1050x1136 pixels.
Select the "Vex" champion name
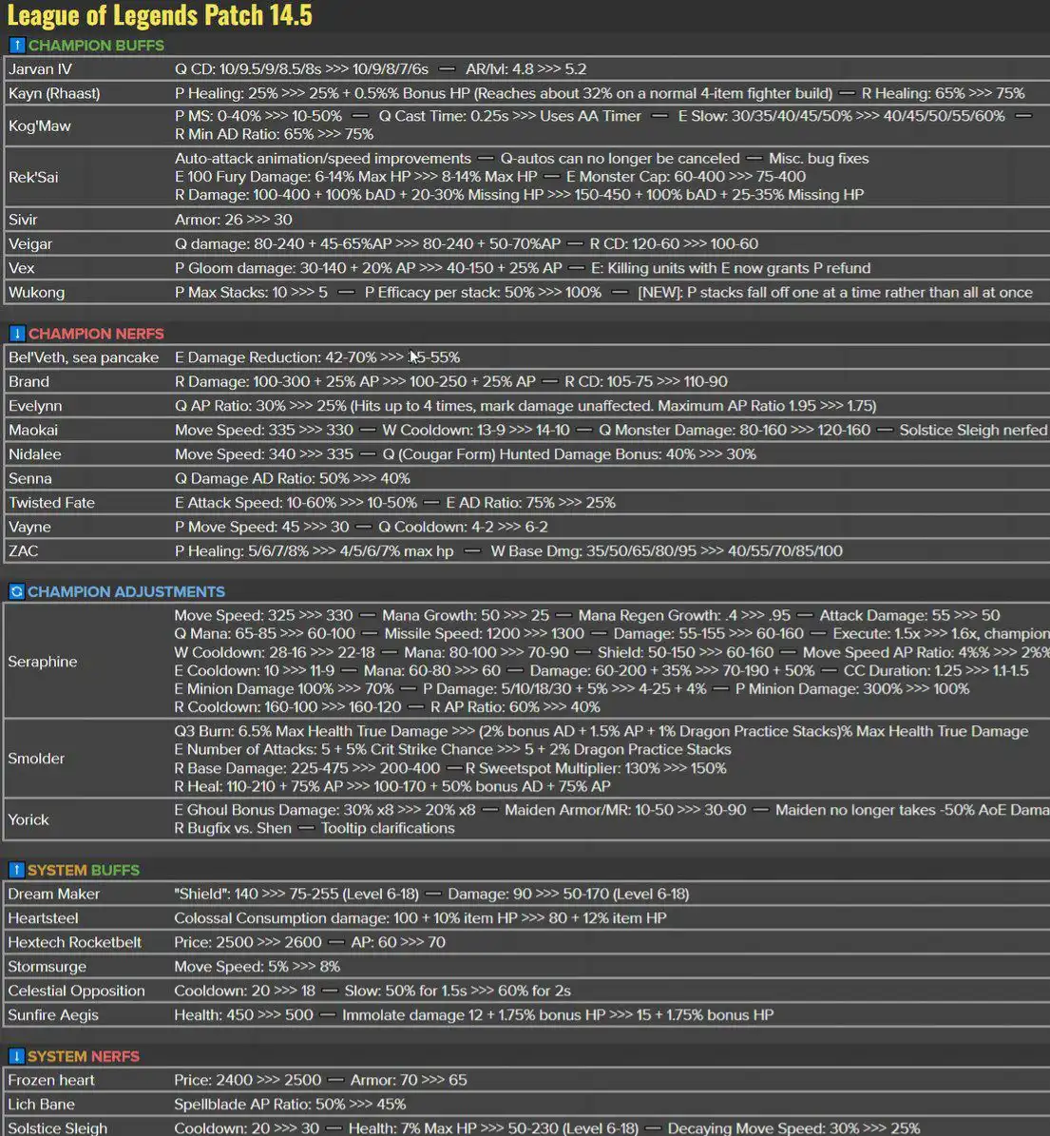22,267
